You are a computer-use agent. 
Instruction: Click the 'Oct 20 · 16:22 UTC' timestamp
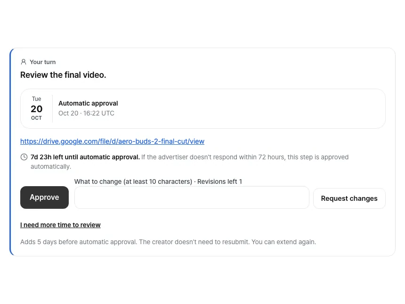click(x=86, y=113)
